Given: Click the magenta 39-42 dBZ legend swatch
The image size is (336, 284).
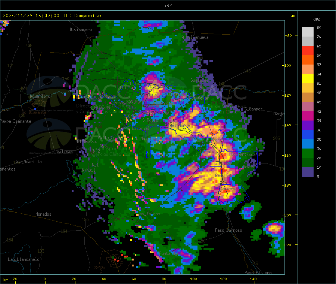Looking at the screenshot, I should [x=308, y=116].
